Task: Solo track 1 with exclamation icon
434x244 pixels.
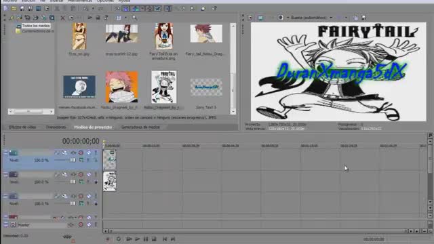Action: [x=96, y=152]
